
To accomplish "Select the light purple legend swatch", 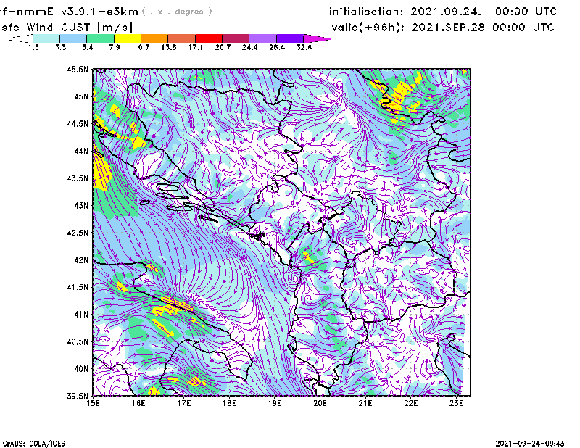I will (263, 38).
